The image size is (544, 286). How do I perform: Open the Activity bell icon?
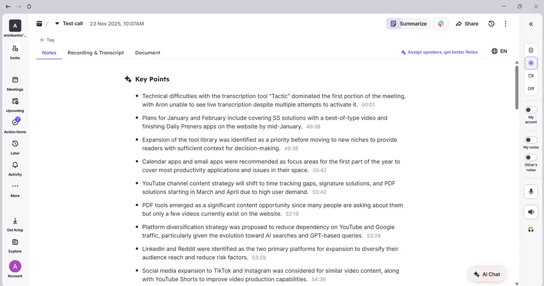coord(15,165)
